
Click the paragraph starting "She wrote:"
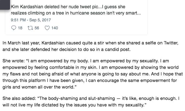(x=93, y=74)
